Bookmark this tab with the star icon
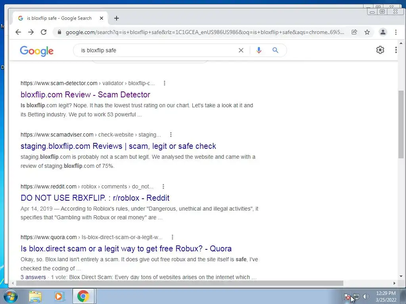The image size is (406, 304). tap(367, 32)
